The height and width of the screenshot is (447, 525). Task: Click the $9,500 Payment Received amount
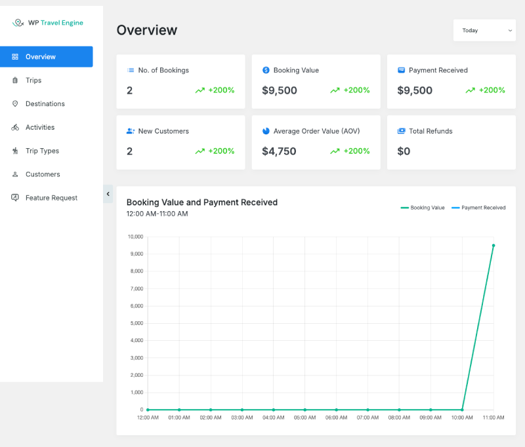point(415,90)
